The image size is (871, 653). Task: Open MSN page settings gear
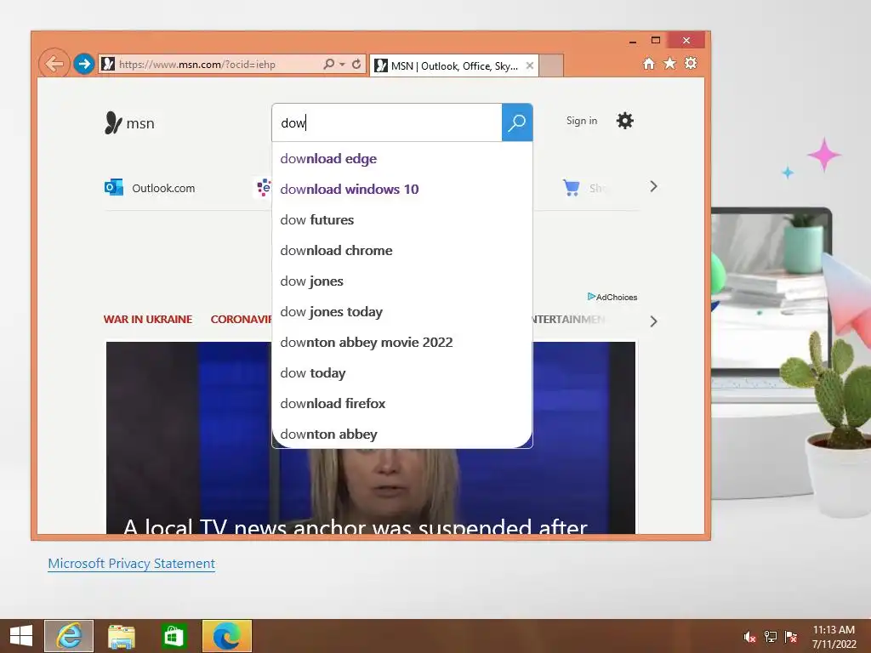[625, 121]
